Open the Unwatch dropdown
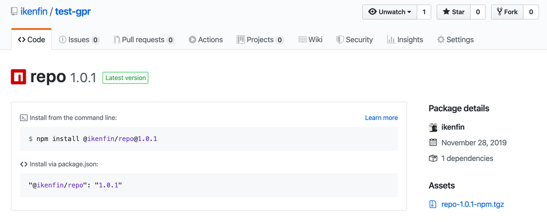547x222 pixels. click(x=390, y=12)
